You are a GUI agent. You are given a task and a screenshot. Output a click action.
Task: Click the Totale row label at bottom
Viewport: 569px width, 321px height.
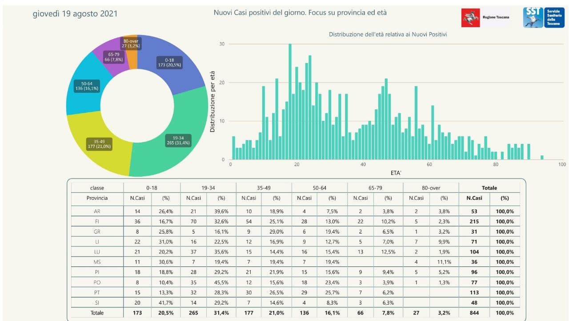click(x=97, y=313)
